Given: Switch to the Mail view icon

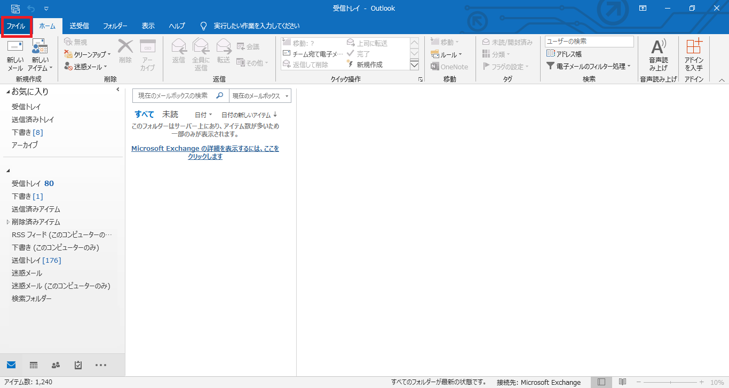Looking at the screenshot, I should (x=11, y=365).
